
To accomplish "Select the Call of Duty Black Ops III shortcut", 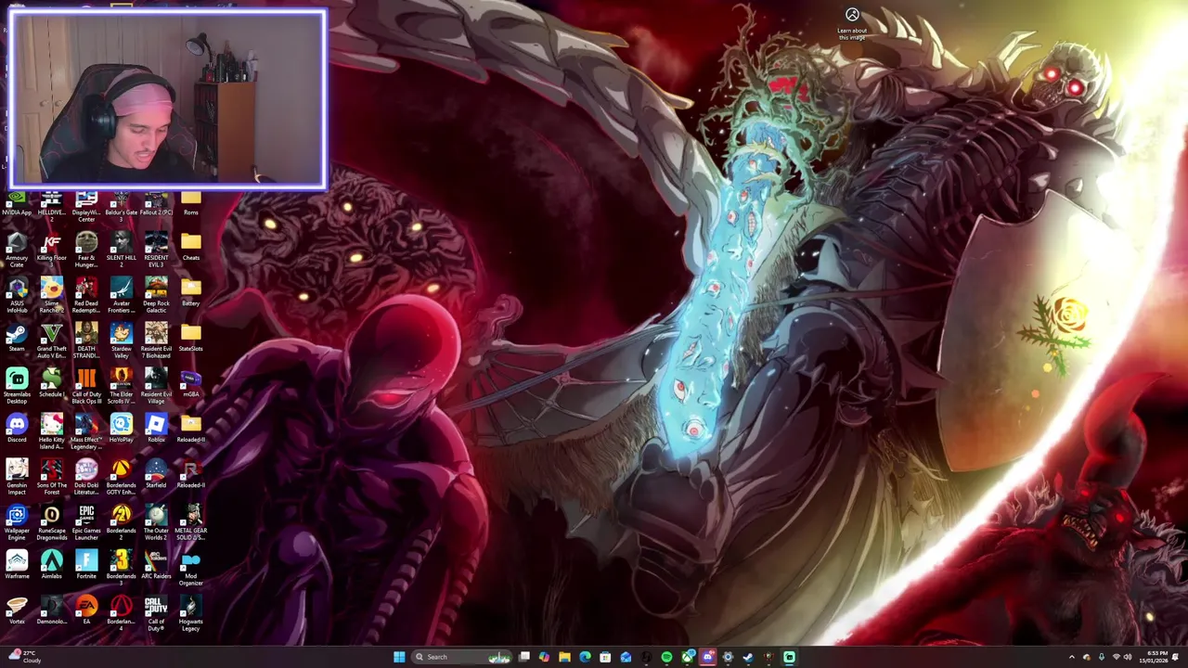I will click(86, 387).
